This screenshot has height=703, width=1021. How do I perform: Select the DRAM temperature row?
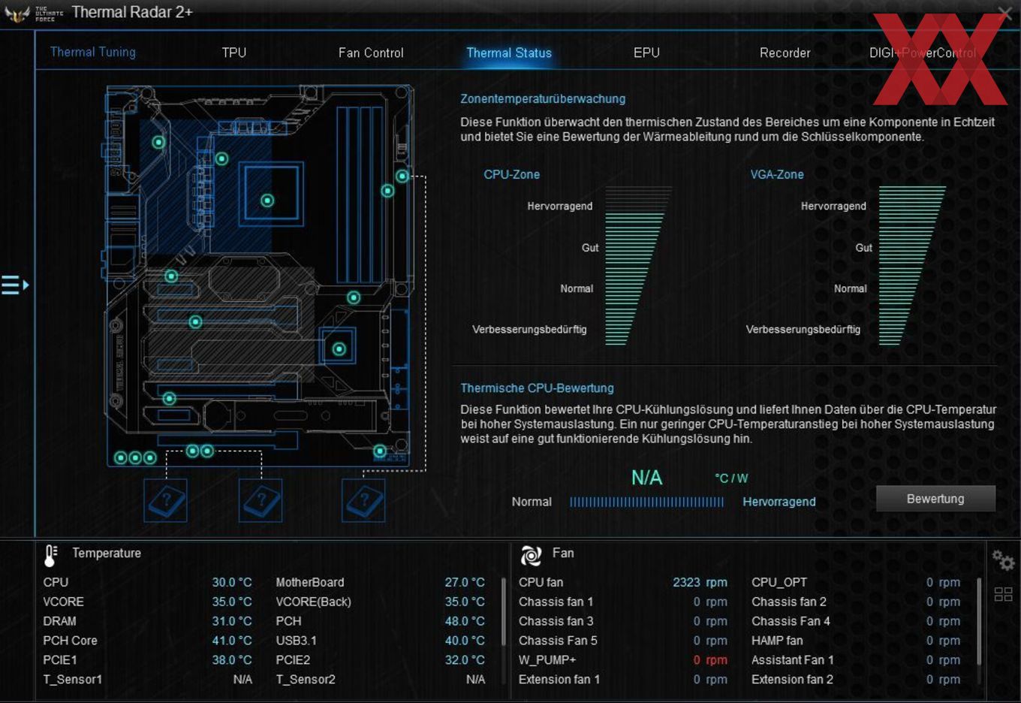[x=147, y=621]
